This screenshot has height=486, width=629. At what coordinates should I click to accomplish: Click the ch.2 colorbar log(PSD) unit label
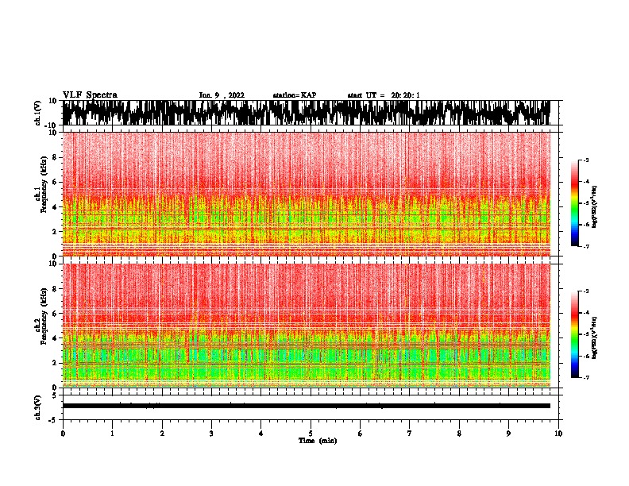click(x=594, y=337)
